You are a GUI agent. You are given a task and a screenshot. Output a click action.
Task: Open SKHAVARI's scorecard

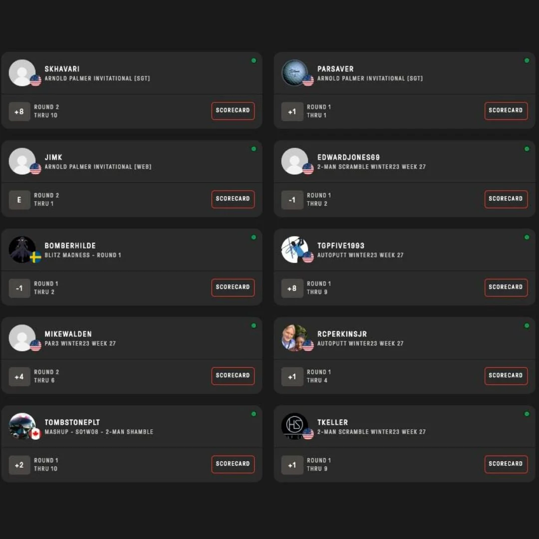click(233, 111)
